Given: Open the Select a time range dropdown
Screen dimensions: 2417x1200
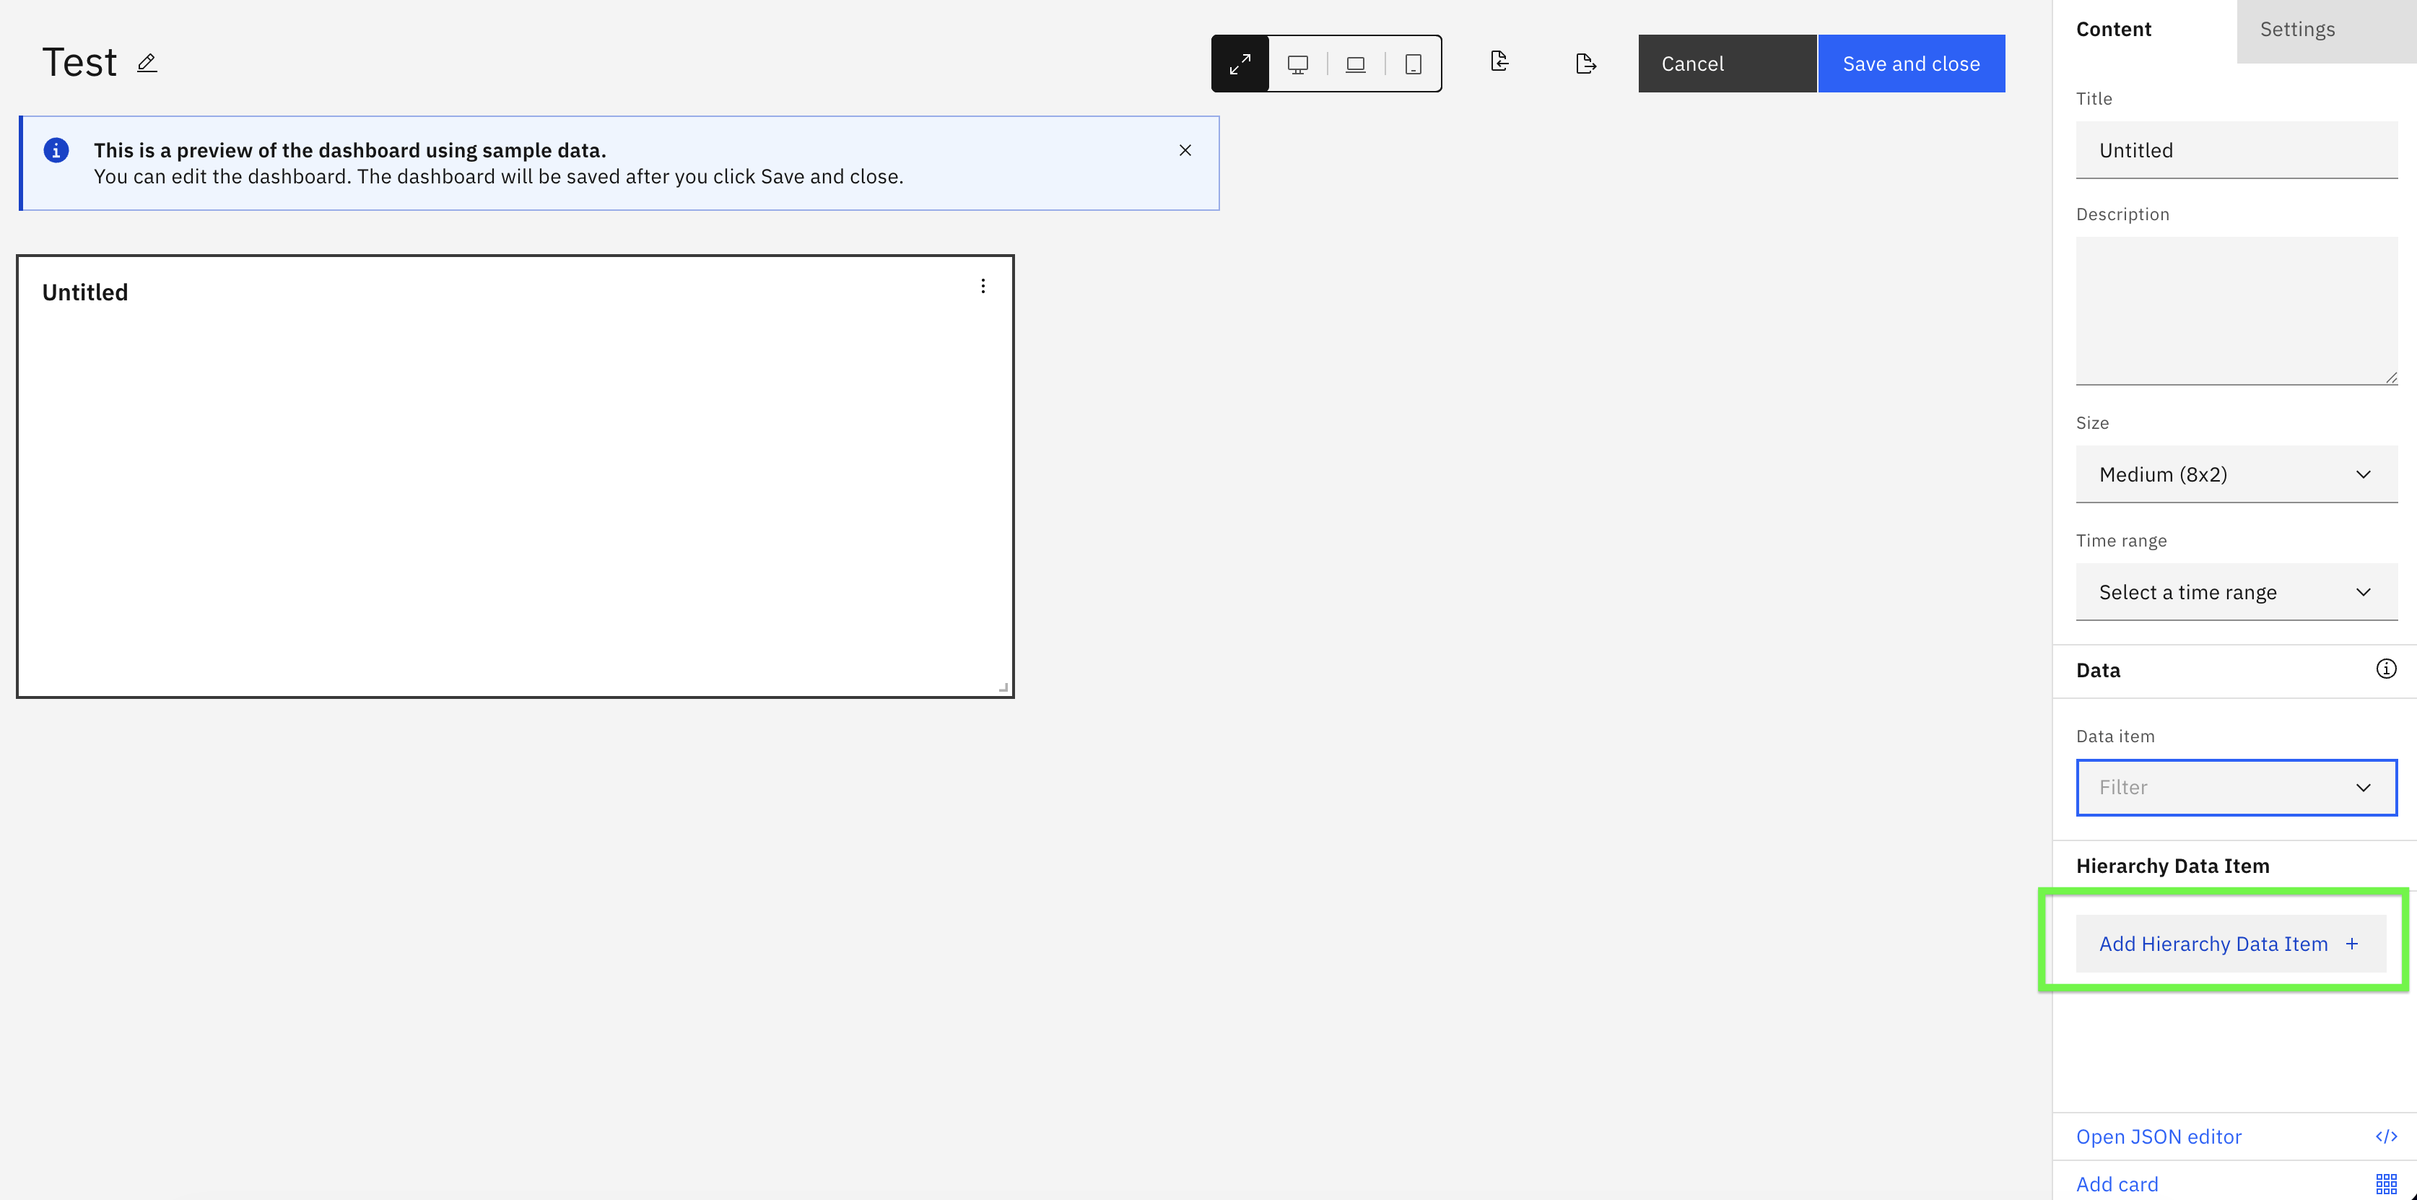Looking at the screenshot, I should [x=2236, y=592].
